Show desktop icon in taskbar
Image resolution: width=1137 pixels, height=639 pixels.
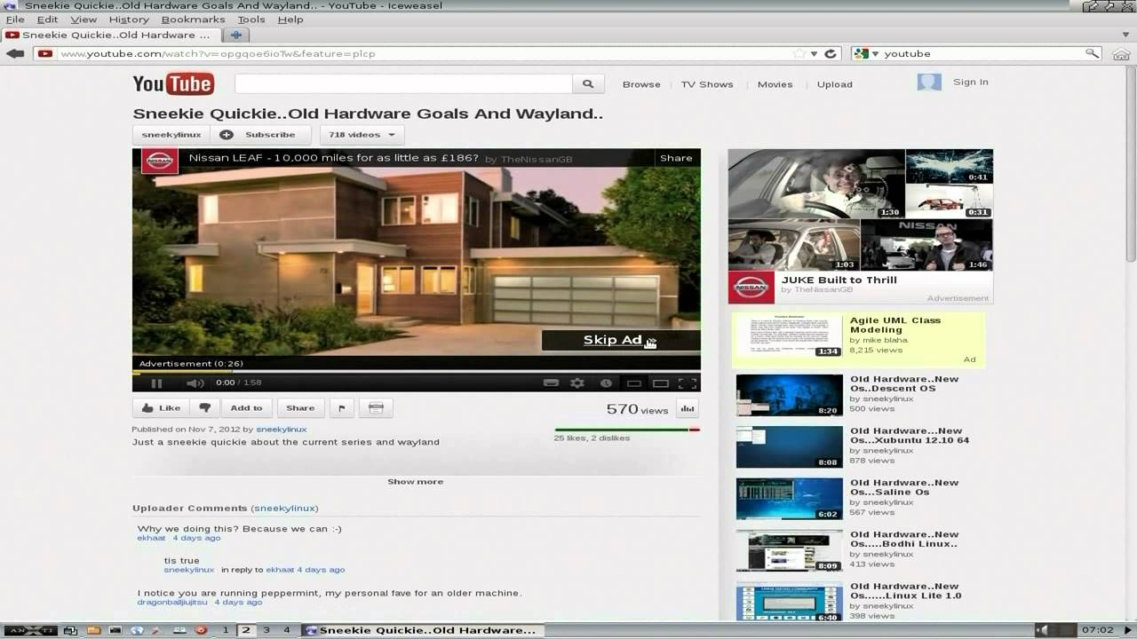[71, 630]
